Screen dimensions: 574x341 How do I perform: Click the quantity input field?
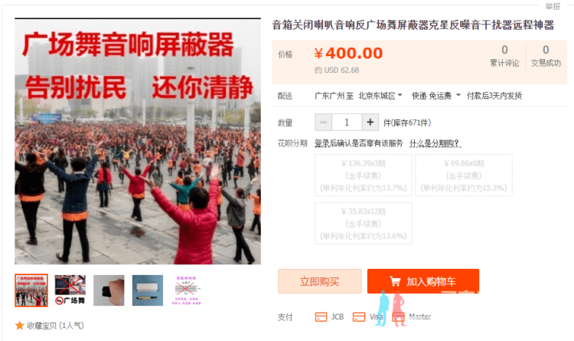(347, 122)
